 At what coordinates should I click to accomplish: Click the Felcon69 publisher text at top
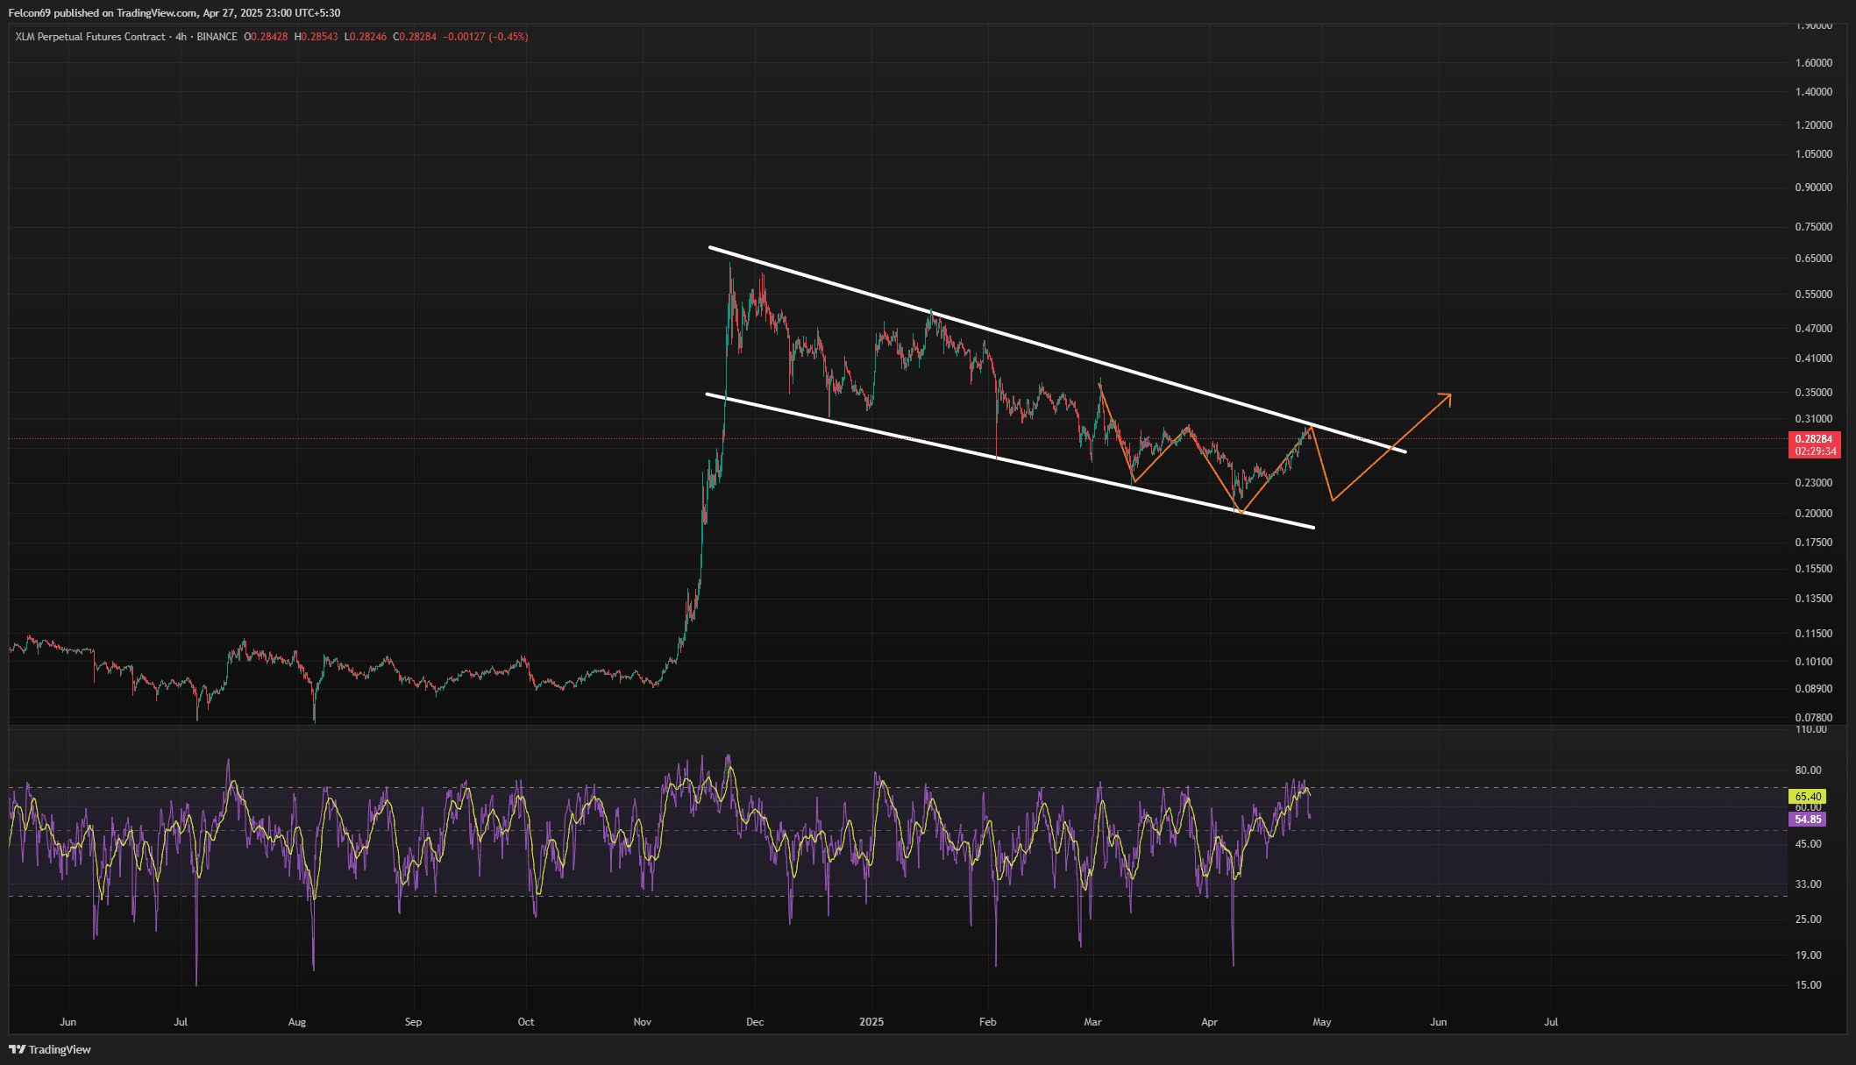29,13
